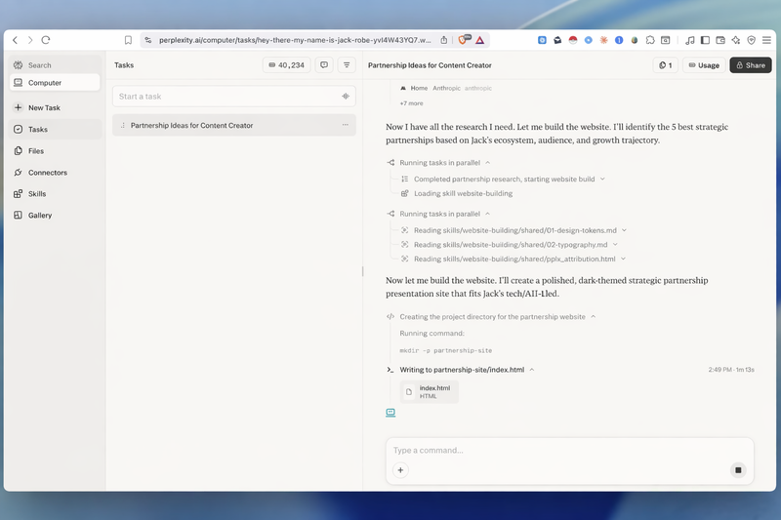Select the Tasks item in sidebar
This screenshot has height=520, width=781.
tap(37, 130)
